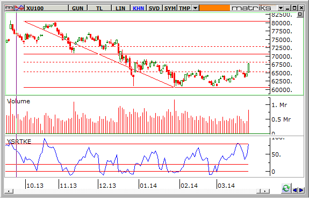Screen dimensions: 309x198
Task: Toggle the LIN scale button
Action: [120, 8]
